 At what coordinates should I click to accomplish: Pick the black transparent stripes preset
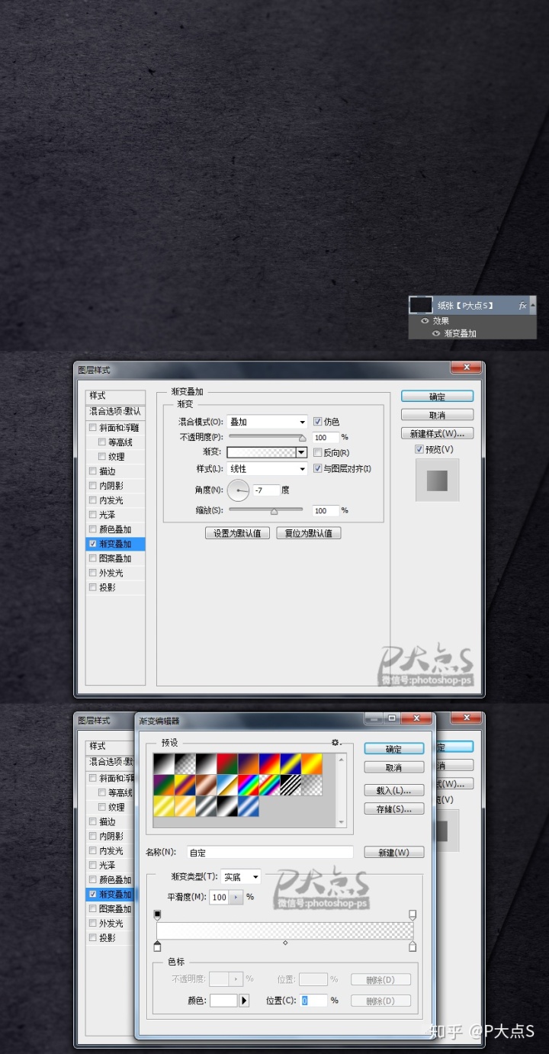[x=291, y=785]
